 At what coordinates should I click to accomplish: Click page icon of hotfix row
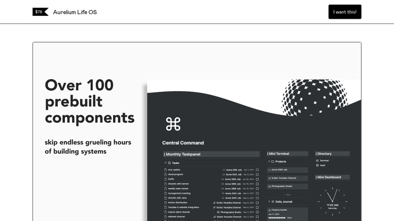coord(165,179)
